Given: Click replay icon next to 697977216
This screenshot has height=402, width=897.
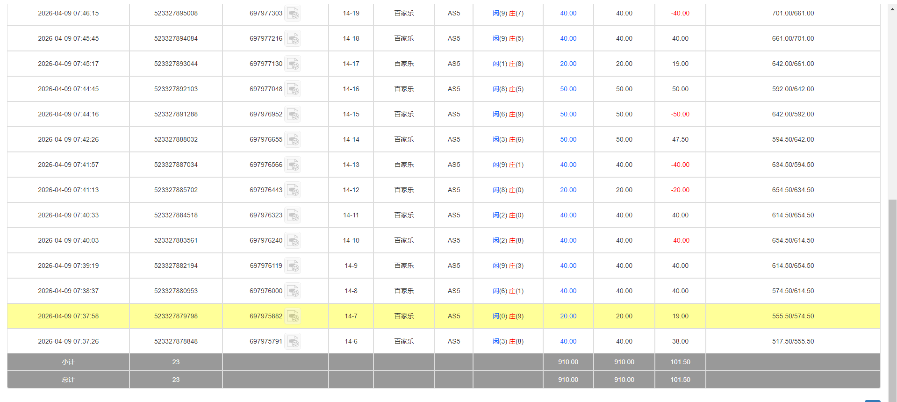Looking at the screenshot, I should tap(293, 39).
